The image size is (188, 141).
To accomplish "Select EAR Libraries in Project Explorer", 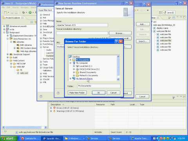I will pyautogui.click(x=26, y=45).
